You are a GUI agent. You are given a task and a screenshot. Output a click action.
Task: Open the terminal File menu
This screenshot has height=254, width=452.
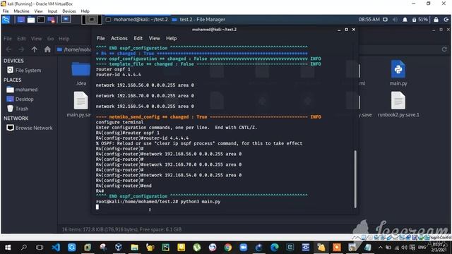click(x=100, y=38)
